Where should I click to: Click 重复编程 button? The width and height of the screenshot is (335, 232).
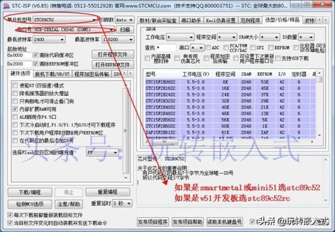click(x=108, y=192)
